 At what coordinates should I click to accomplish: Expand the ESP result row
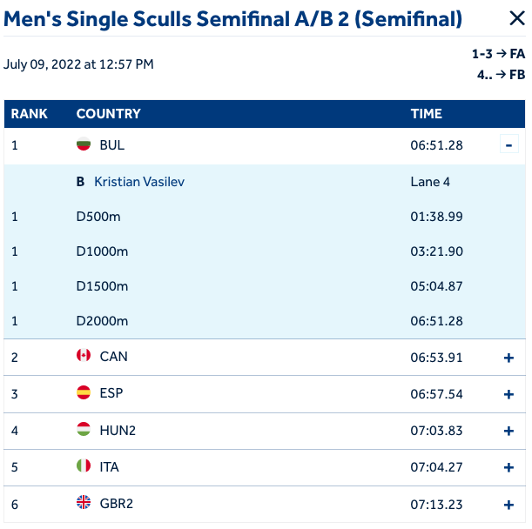pyautogui.click(x=509, y=394)
